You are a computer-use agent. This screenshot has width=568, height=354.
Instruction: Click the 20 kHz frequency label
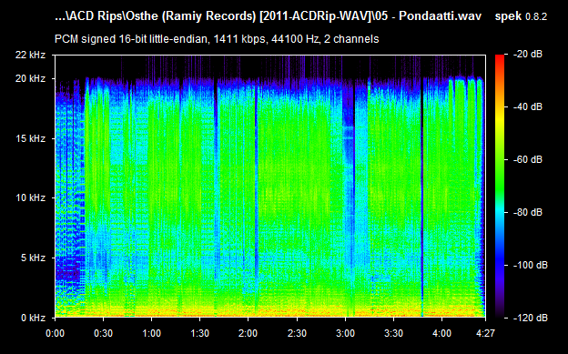pos(30,78)
